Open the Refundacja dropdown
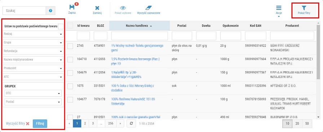Screen dimensions: 323x132 33,51
